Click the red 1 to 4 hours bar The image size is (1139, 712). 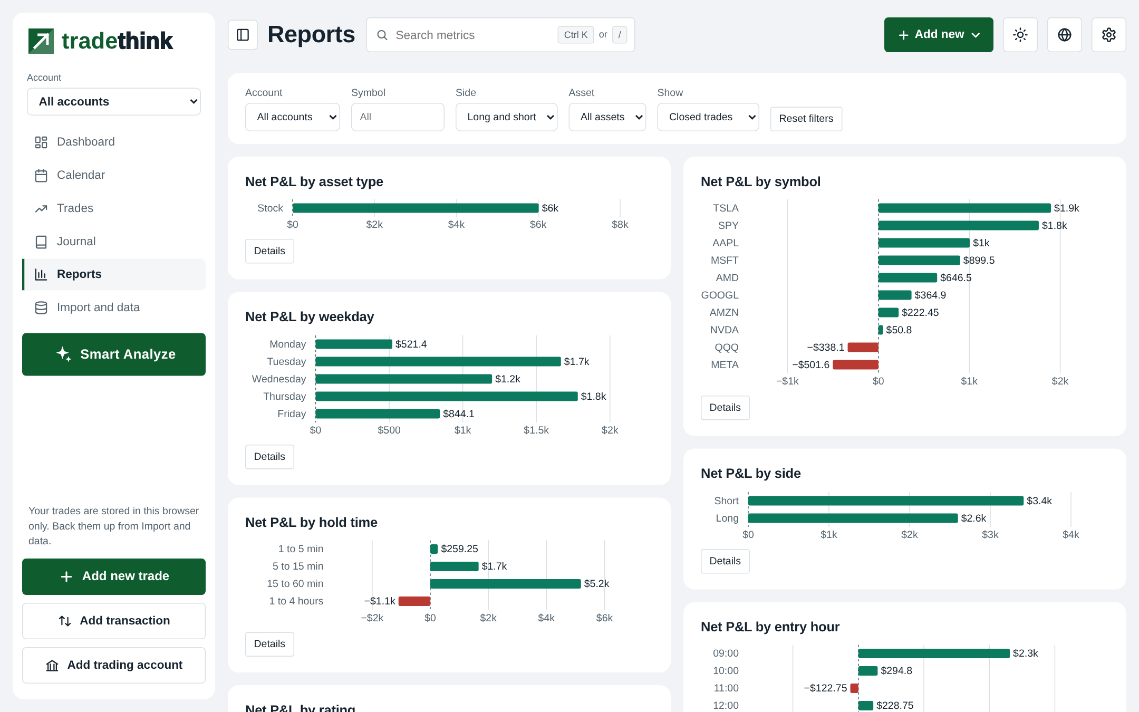point(414,601)
